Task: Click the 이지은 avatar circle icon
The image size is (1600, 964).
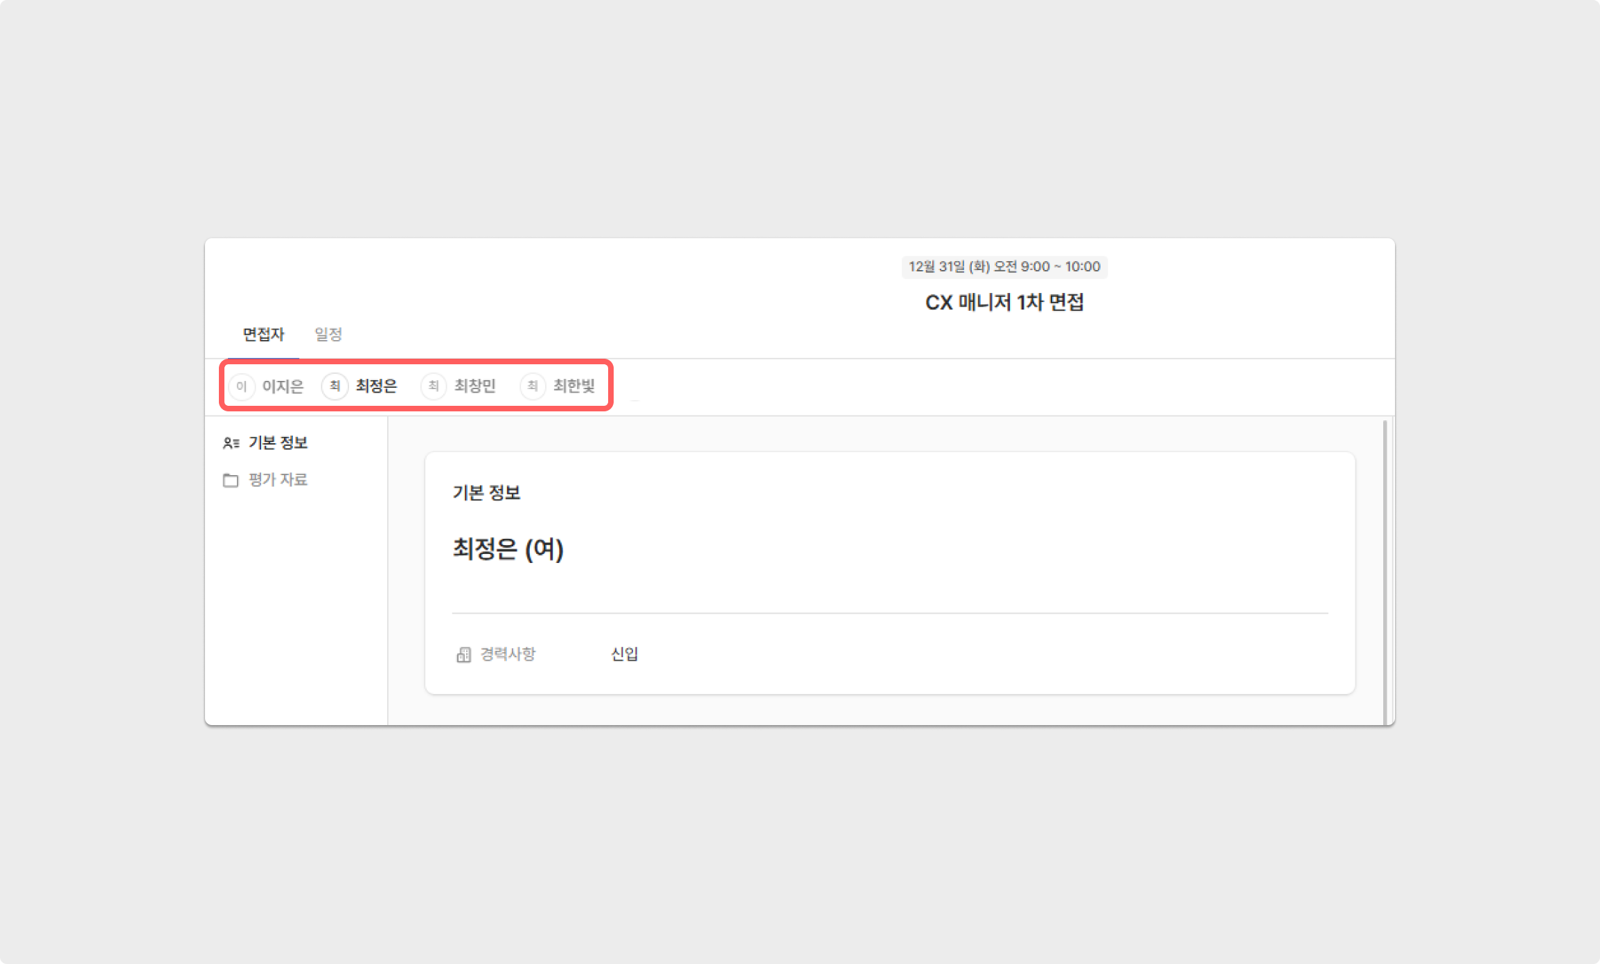Action: tap(241, 386)
